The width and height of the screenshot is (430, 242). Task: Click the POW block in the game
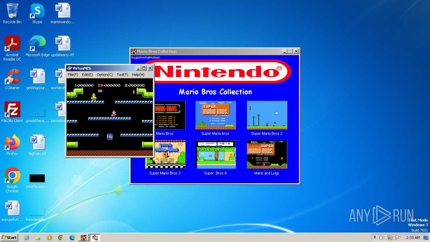click(x=110, y=136)
